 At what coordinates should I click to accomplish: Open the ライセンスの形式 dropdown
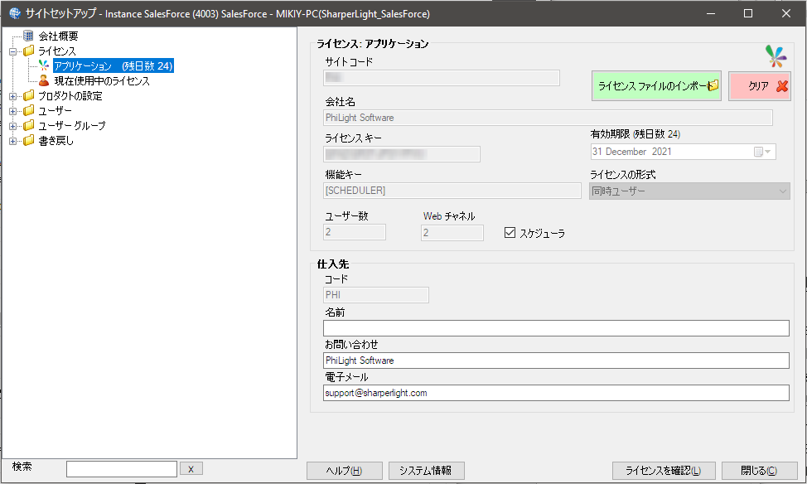[x=782, y=191]
